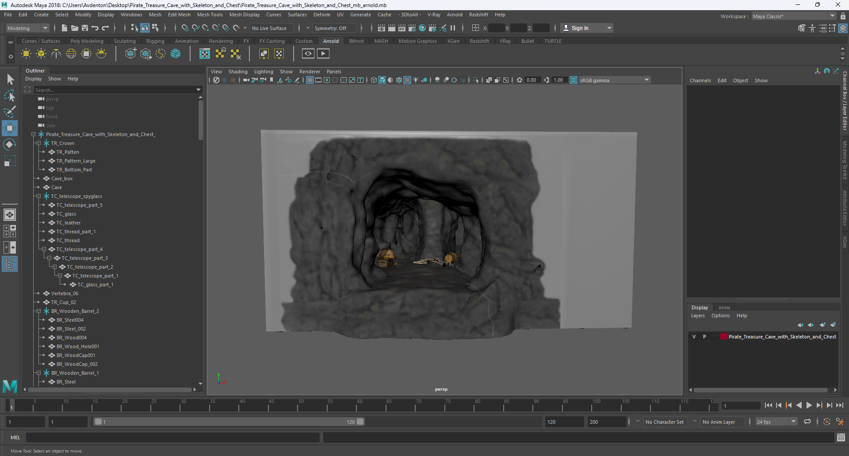Open the Anim tab in layer editor
849x456 pixels.
tap(724, 308)
